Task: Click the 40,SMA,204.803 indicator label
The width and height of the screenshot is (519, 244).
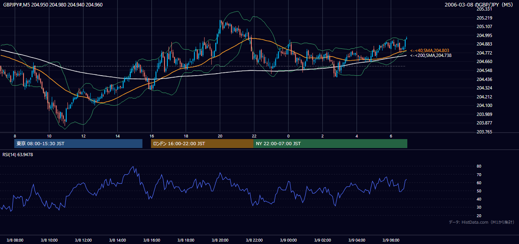Action: 429,50
